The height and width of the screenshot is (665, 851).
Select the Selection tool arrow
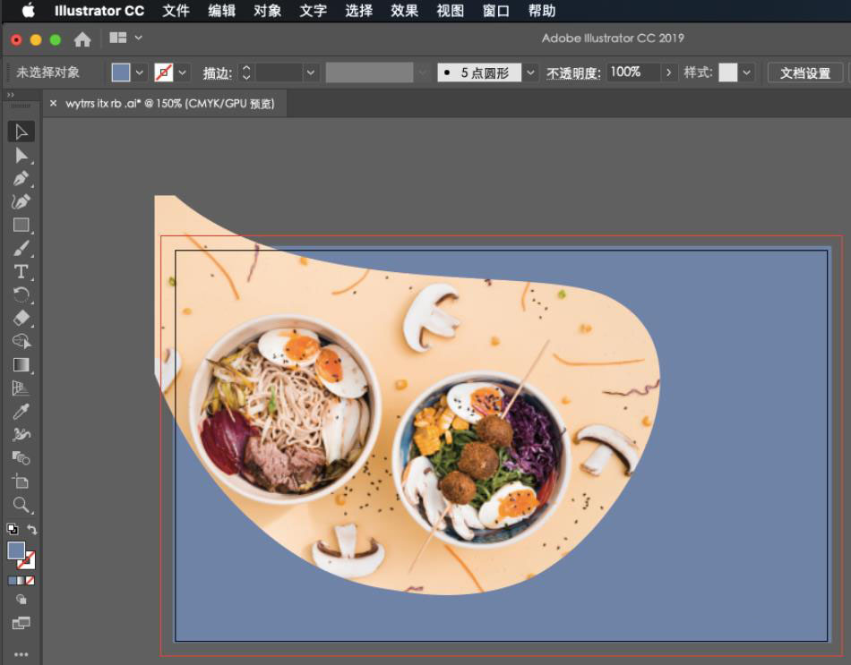coord(21,132)
